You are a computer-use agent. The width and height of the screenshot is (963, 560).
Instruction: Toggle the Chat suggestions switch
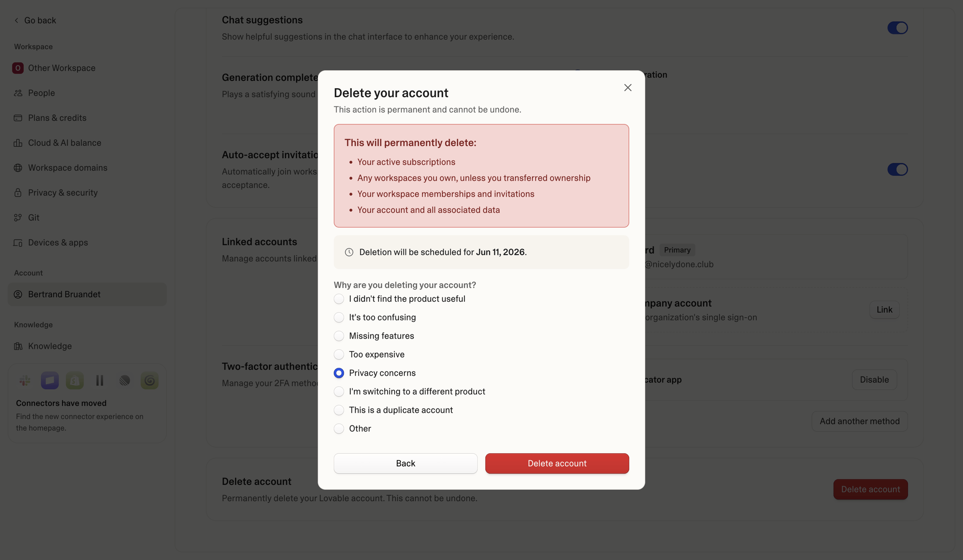[x=897, y=28]
